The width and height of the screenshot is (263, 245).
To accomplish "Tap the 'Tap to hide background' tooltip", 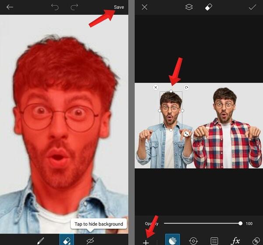I will point(99,224).
